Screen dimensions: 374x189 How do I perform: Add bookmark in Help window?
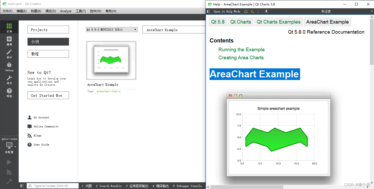[266, 11]
